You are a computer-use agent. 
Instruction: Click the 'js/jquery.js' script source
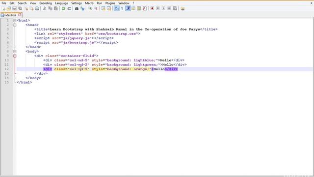(77, 38)
